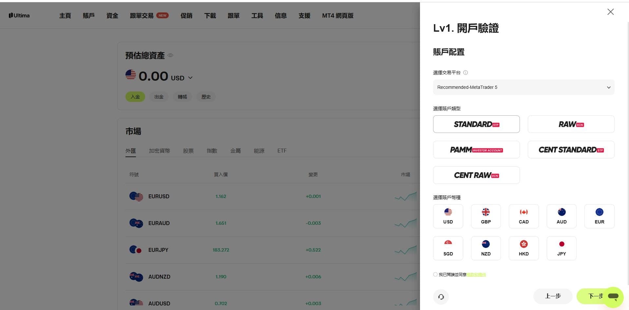Click the 1.162 EURUSD buy price
629x310 pixels.
tap(221, 196)
